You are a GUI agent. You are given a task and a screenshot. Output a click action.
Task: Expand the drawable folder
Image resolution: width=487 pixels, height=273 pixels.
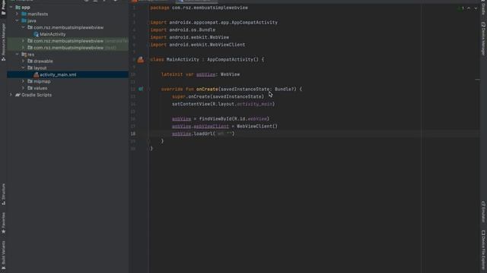[24, 61]
